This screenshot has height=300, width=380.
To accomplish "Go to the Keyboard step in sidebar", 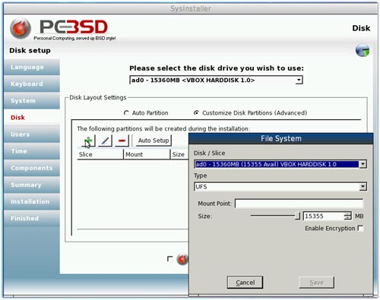I will click(32, 84).
